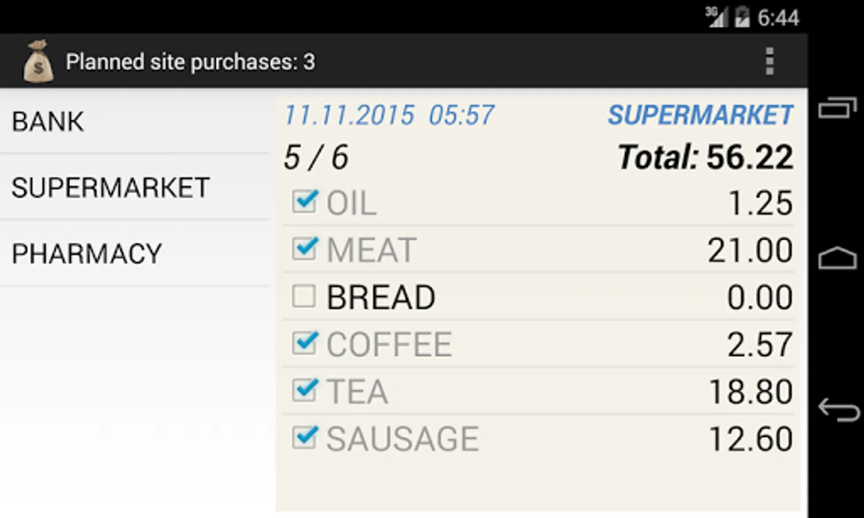Tap the battery status icon

pyautogui.click(x=743, y=17)
